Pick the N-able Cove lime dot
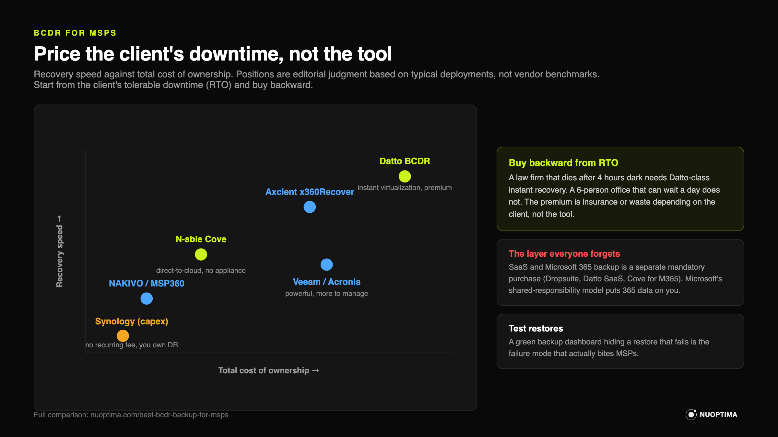Screen dimensions: 778x437 click(x=201, y=254)
